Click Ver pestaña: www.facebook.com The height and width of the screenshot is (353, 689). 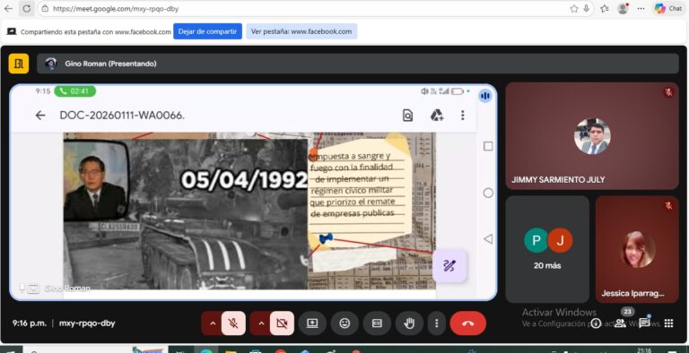301,31
